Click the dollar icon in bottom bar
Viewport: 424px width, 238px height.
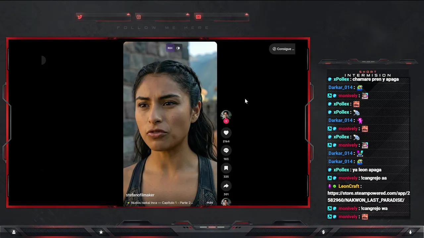coord(323,232)
